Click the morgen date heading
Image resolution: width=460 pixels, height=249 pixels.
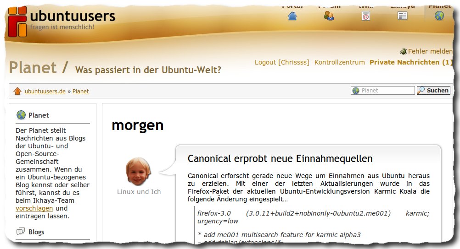click(x=138, y=126)
